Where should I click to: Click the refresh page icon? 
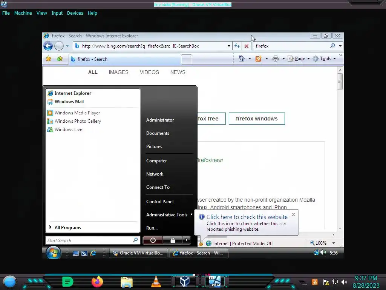[x=237, y=46]
